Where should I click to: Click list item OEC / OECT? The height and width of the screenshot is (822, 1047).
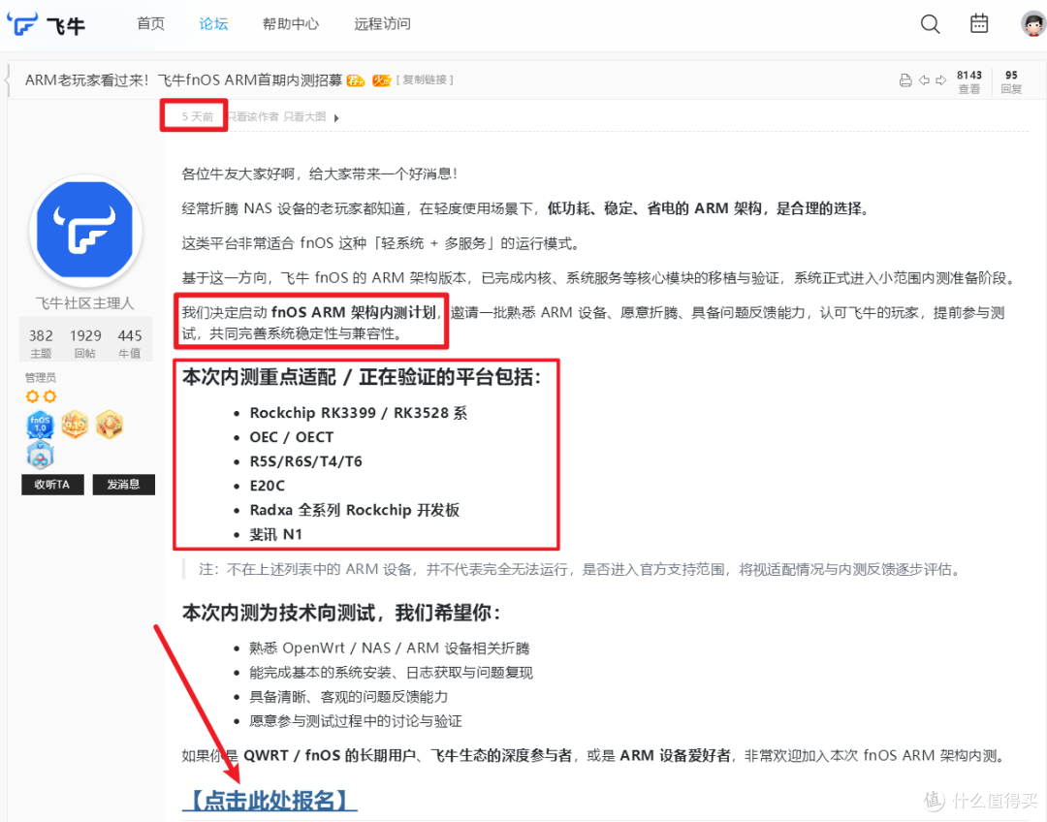coord(291,437)
